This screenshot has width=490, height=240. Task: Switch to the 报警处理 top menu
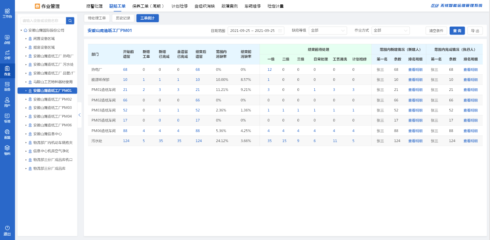coord(94,6)
